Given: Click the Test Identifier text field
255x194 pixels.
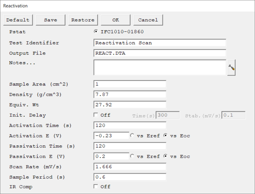Looking at the screenshot, I should click(x=160, y=43).
